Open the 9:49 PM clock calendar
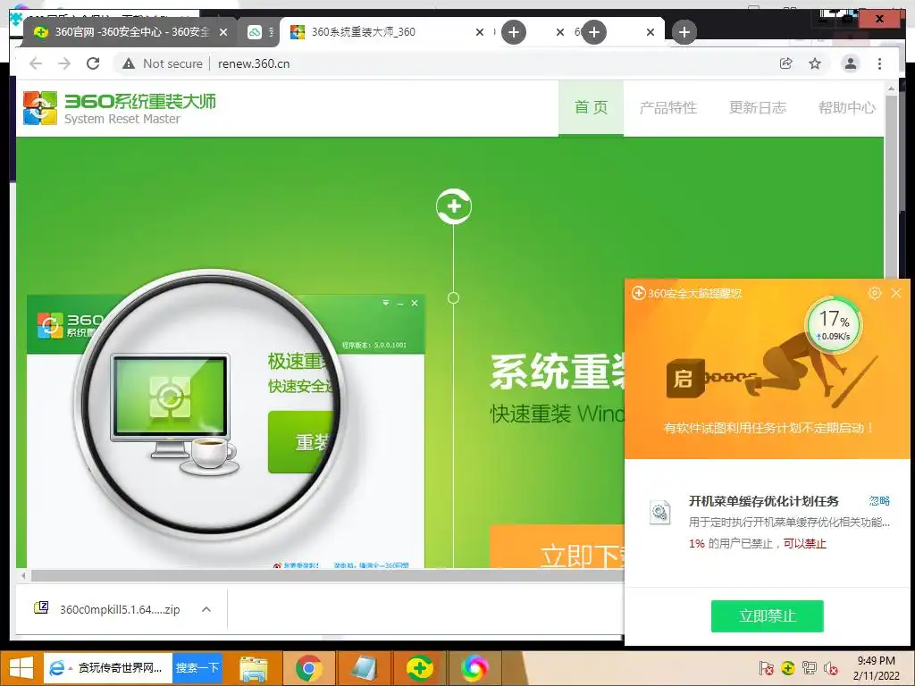Image resolution: width=915 pixels, height=686 pixels. click(x=876, y=668)
